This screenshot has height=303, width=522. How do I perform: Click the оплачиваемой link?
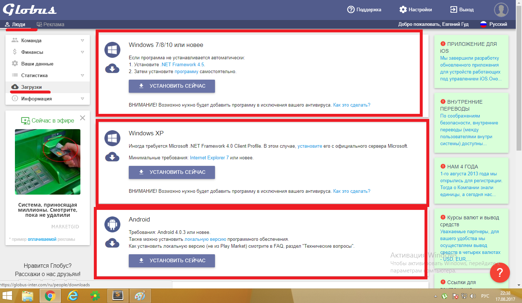pos(42,239)
